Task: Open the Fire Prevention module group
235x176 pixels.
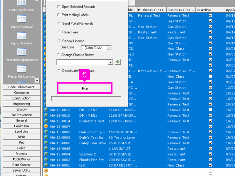Action: click(22, 115)
